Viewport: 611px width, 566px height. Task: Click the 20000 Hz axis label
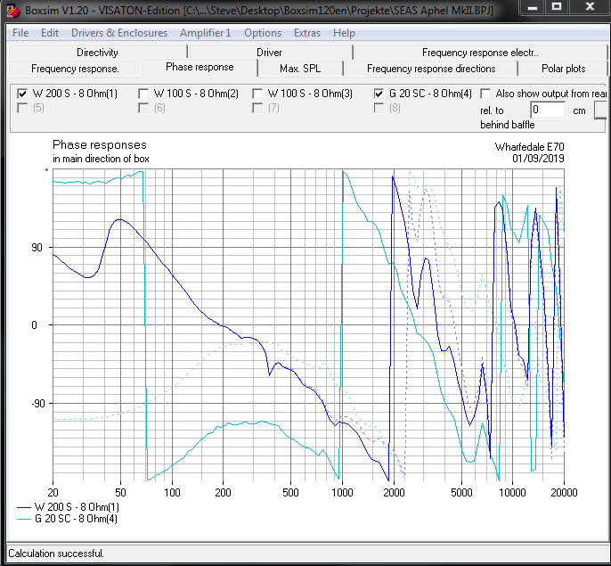(564, 493)
